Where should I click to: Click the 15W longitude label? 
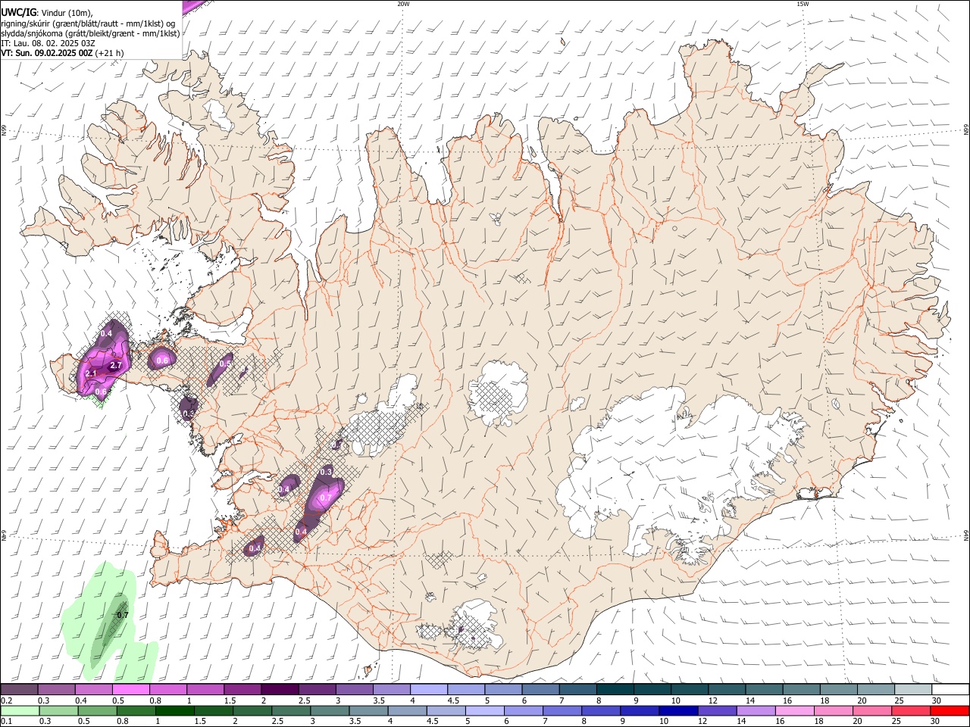(803, 4)
